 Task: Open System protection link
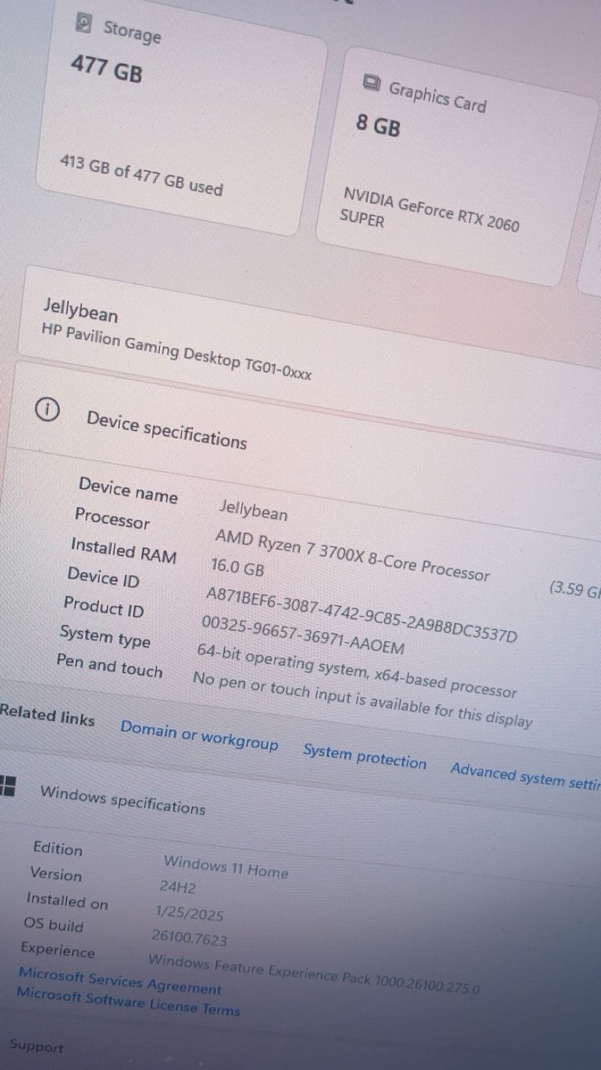tap(364, 757)
